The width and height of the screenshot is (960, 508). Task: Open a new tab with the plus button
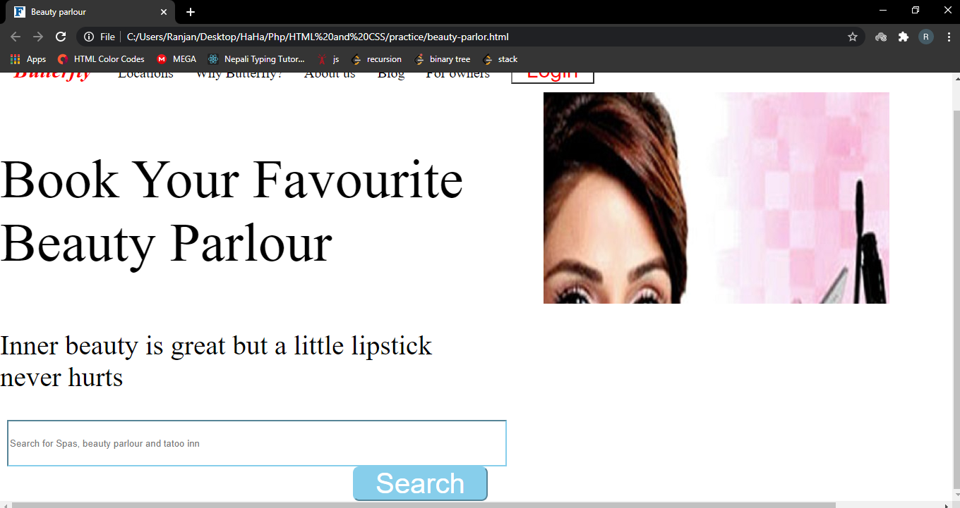[x=191, y=12]
